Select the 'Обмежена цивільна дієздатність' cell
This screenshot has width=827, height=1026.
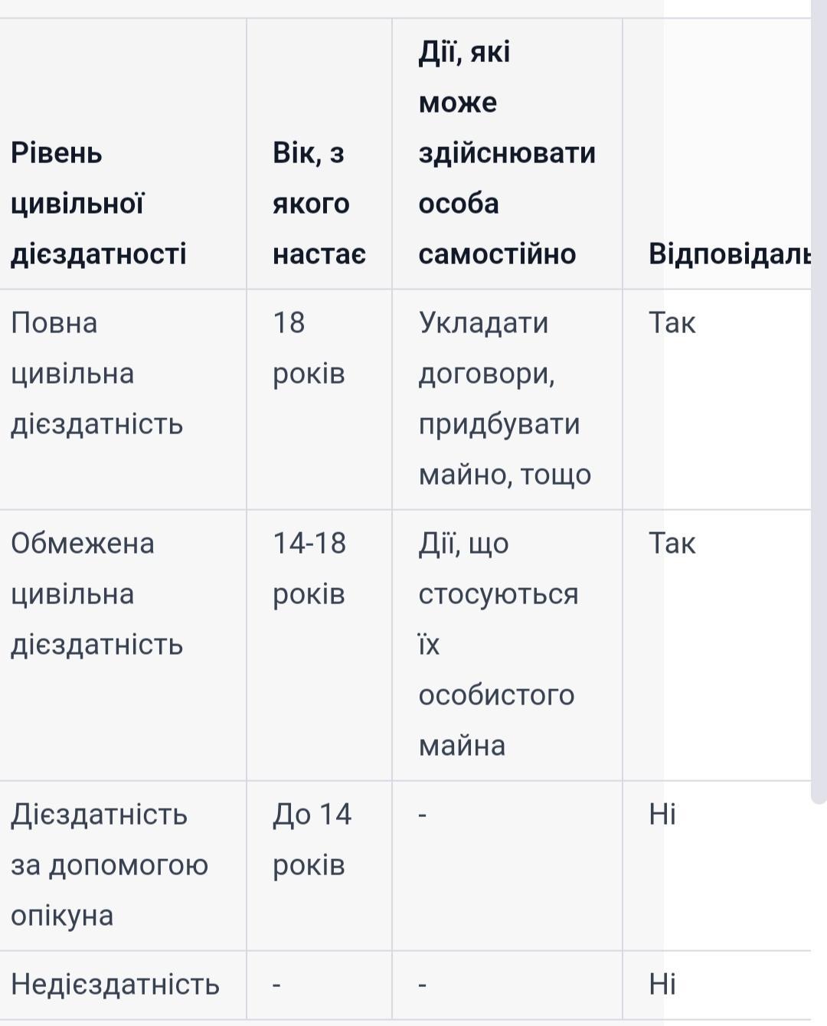96,594
